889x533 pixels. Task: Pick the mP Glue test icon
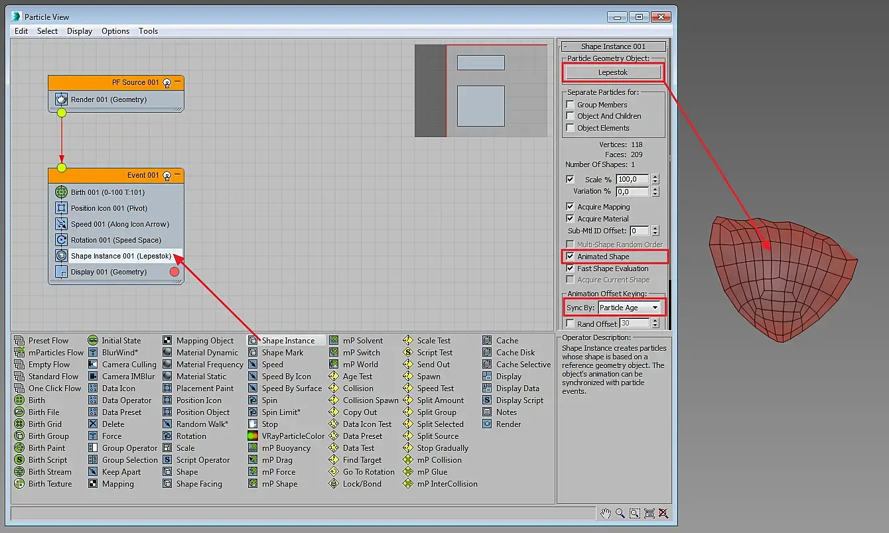click(x=408, y=472)
